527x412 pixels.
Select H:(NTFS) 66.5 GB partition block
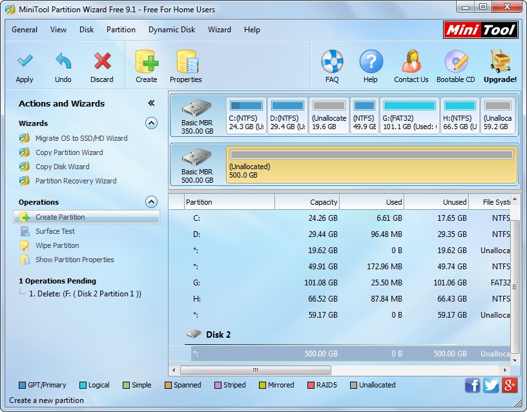coord(460,116)
